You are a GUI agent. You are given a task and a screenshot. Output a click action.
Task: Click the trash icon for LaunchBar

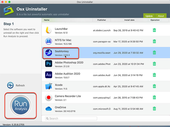(x=154, y=30)
